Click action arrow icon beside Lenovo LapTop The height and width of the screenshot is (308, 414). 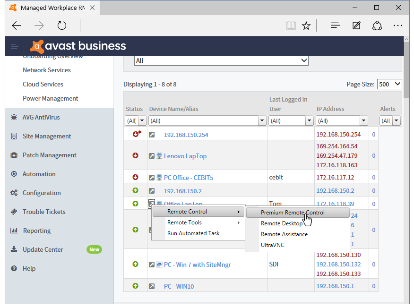tap(152, 156)
